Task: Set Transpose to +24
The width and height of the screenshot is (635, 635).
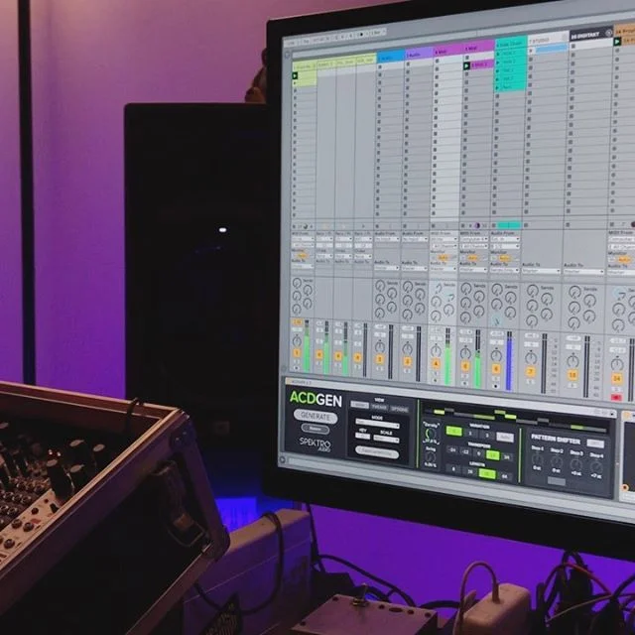Action: (x=507, y=456)
